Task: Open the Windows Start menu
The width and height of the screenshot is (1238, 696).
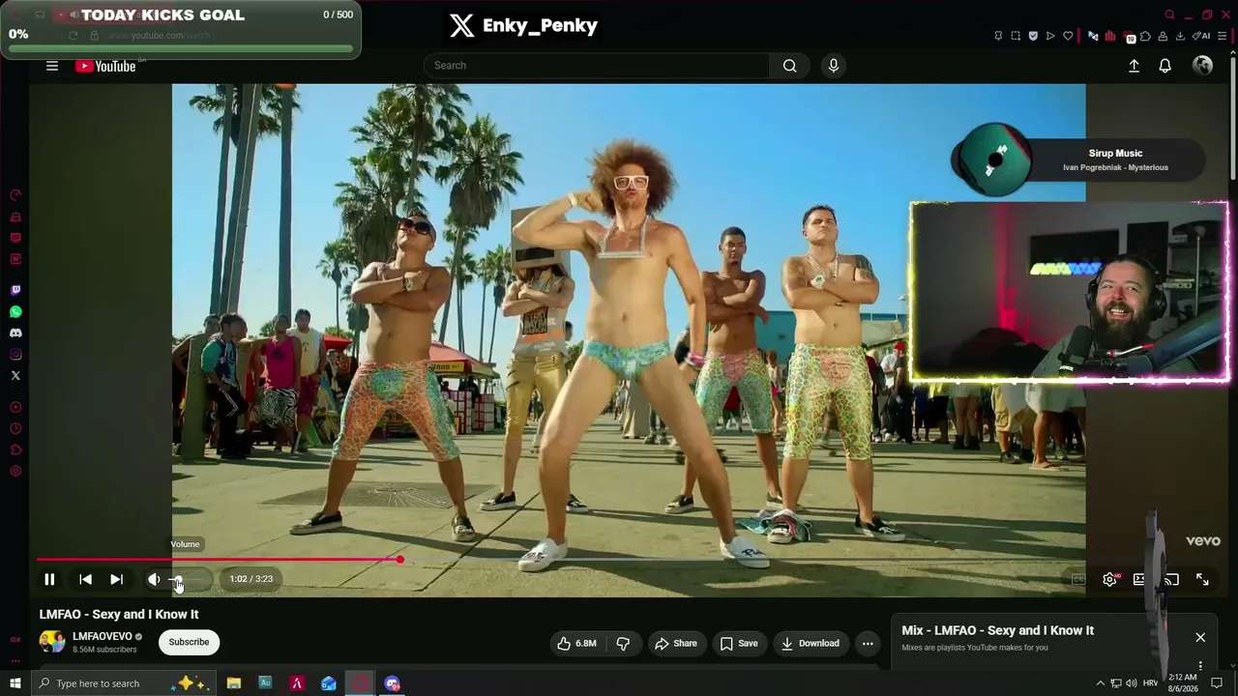Action: [x=15, y=683]
